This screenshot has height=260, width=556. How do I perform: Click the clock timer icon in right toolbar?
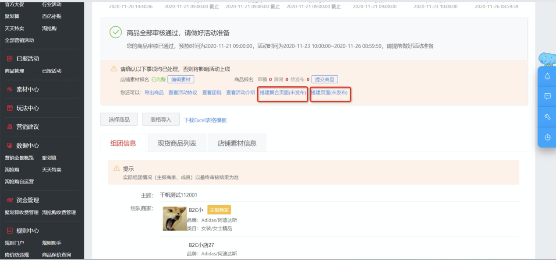point(547,137)
